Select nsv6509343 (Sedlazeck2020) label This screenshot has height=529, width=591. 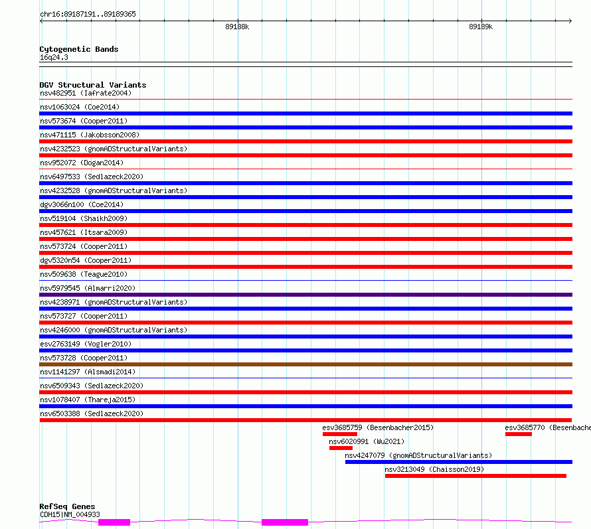pos(92,386)
